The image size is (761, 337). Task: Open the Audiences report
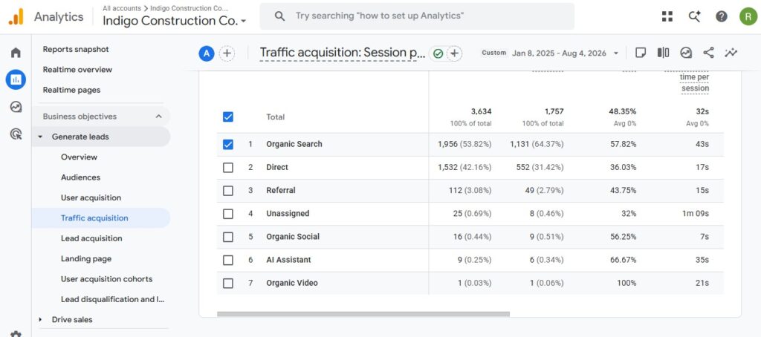[80, 177]
